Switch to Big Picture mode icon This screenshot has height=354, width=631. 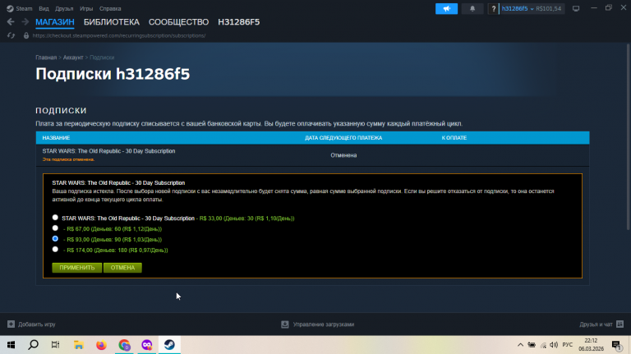(x=576, y=8)
